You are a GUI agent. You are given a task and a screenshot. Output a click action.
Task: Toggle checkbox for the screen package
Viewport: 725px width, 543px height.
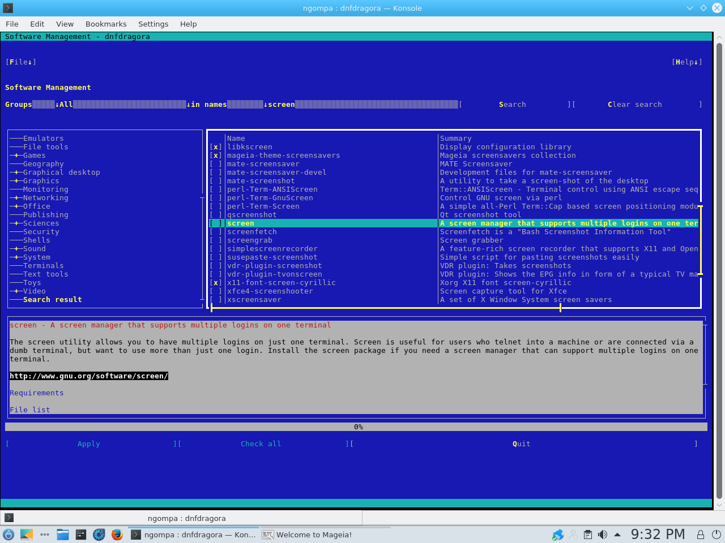pos(216,223)
